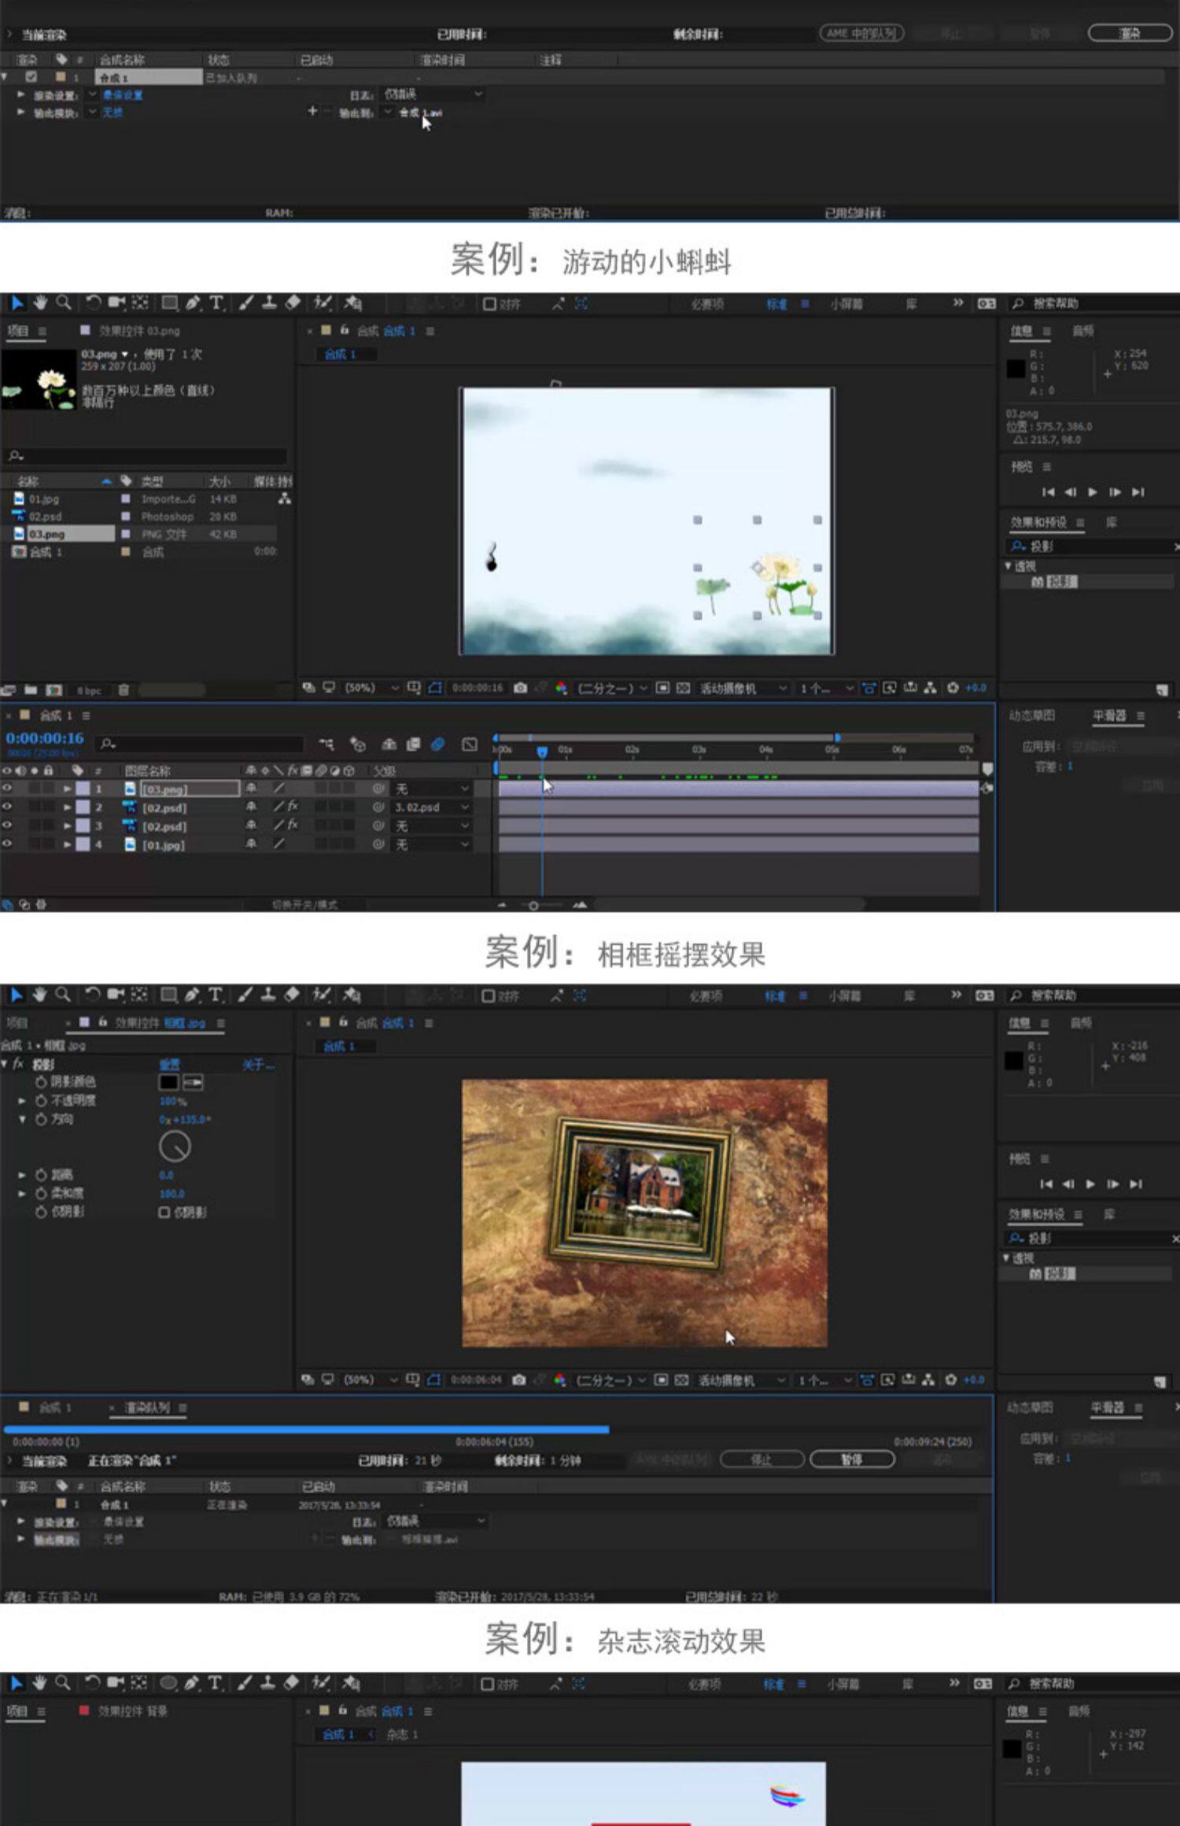
Task: Select Camera tool in 相框摇摆效果 screenshot toolbar
Action: (116, 995)
